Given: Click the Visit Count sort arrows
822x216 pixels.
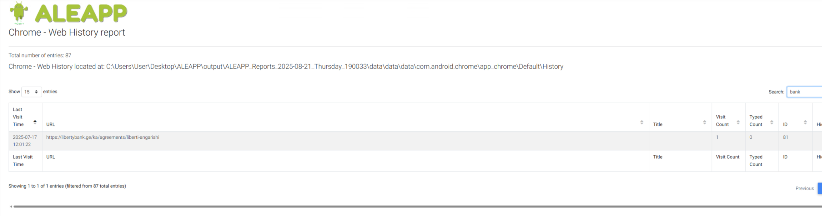Looking at the screenshot, I should (x=738, y=122).
